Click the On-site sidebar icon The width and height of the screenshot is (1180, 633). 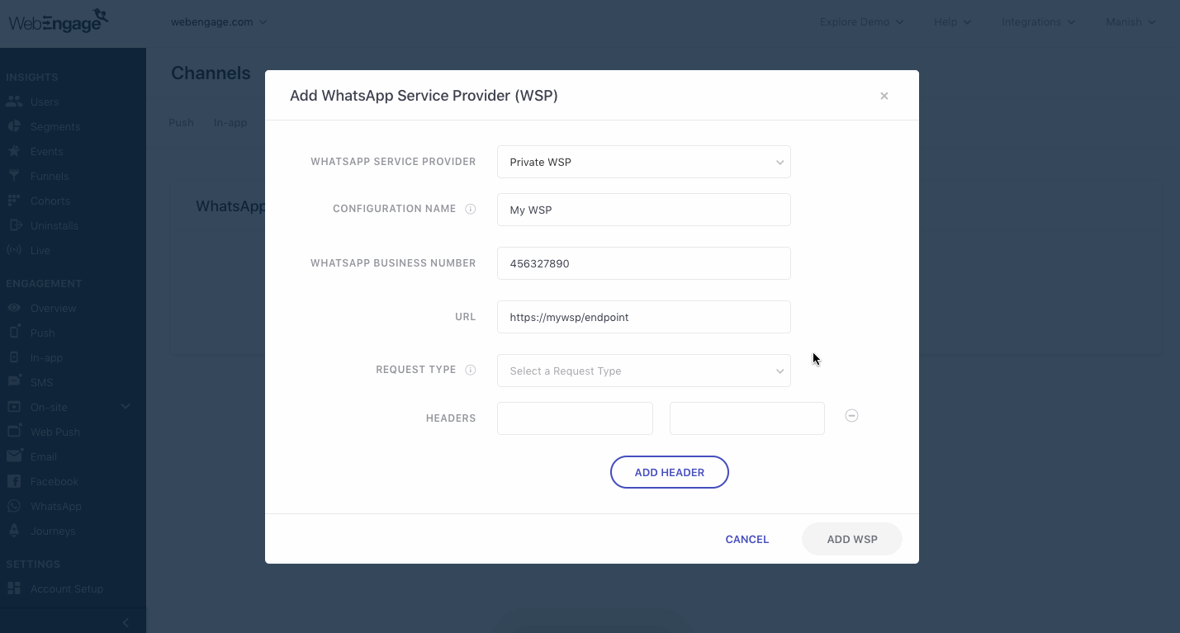click(x=14, y=407)
